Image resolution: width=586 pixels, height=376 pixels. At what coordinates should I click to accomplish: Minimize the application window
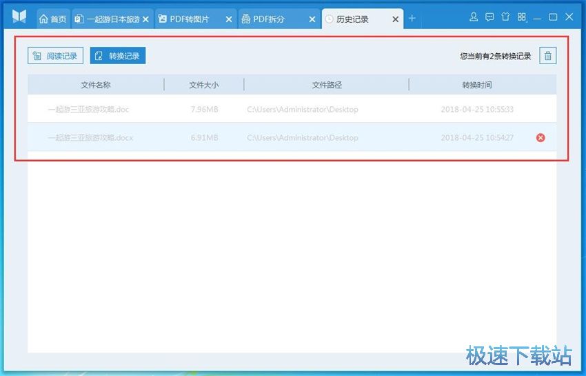point(538,17)
